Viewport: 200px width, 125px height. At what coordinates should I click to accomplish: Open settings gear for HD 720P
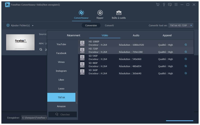(x=186, y=52)
